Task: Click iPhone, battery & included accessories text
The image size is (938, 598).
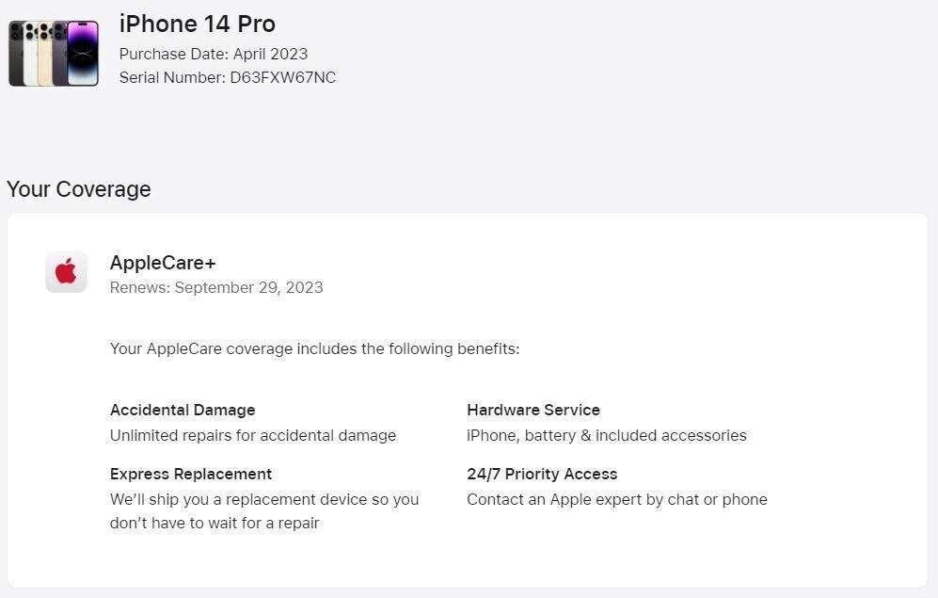Action: tap(607, 435)
